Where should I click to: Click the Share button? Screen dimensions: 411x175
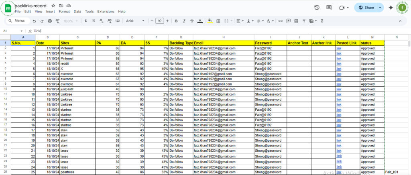tap(365, 8)
